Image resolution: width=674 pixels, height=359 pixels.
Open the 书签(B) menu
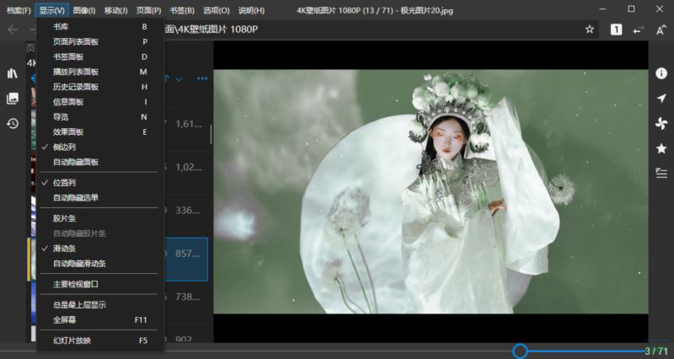(182, 10)
